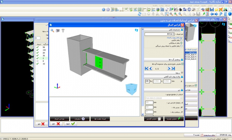The height and width of the screenshot is (140, 232).
Task: Expand the 'ستون' section
Action: [182, 73]
